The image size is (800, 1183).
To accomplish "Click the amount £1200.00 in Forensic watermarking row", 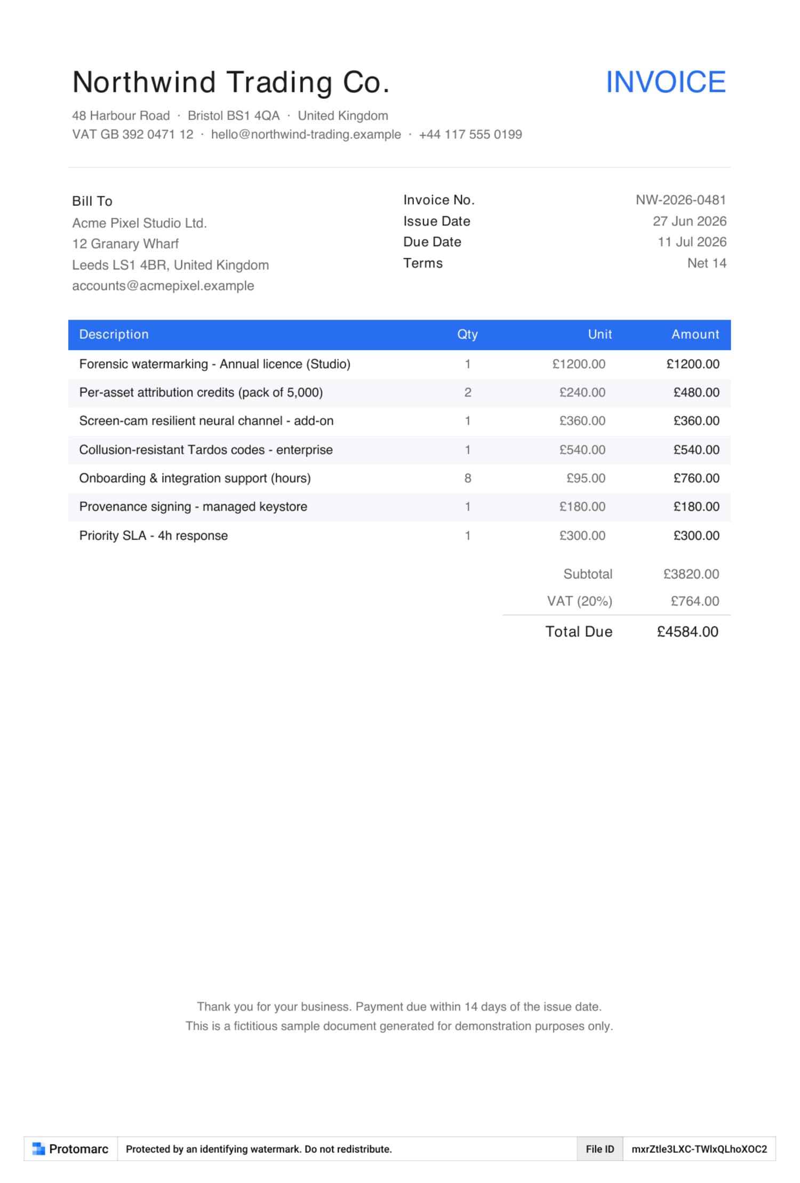I will [x=693, y=364].
